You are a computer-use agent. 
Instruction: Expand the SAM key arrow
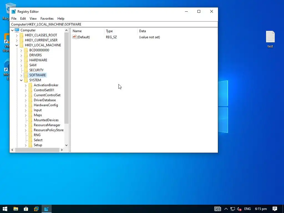tap(21, 65)
